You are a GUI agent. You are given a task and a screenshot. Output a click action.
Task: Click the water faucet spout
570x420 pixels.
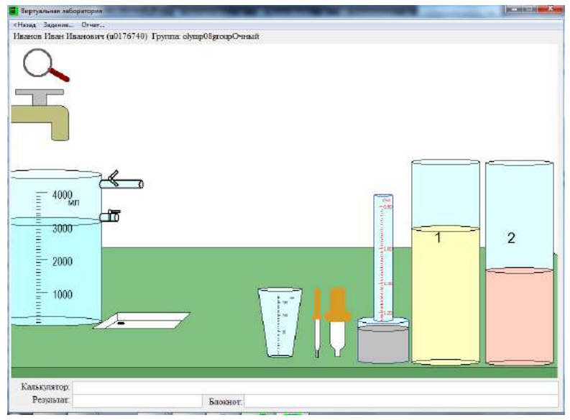pos(41,122)
